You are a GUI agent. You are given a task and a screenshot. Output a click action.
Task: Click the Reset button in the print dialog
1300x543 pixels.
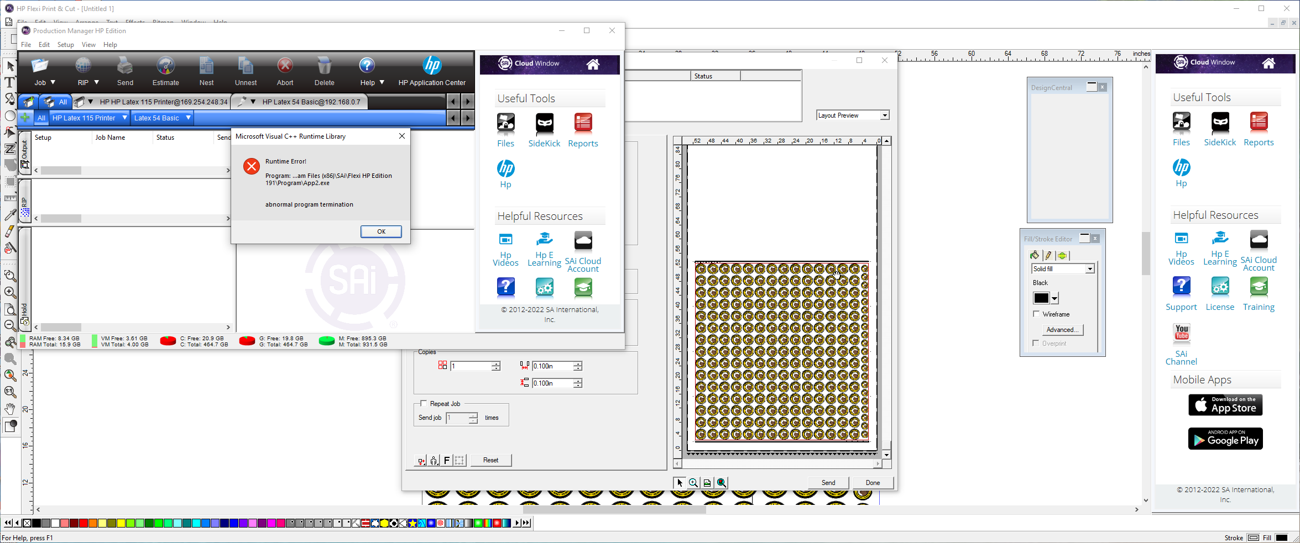pyautogui.click(x=490, y=460)
